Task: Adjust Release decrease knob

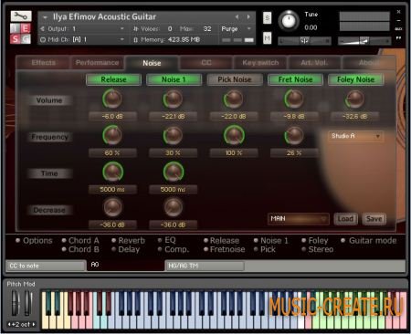Action: (112, 207)
